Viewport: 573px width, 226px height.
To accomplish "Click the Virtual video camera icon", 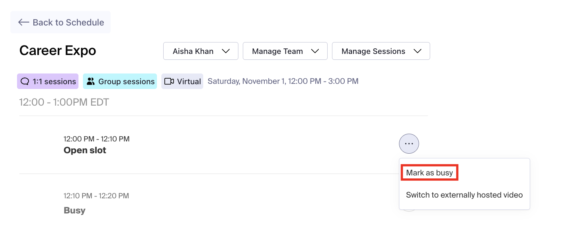I will click(x=169, y=82).
